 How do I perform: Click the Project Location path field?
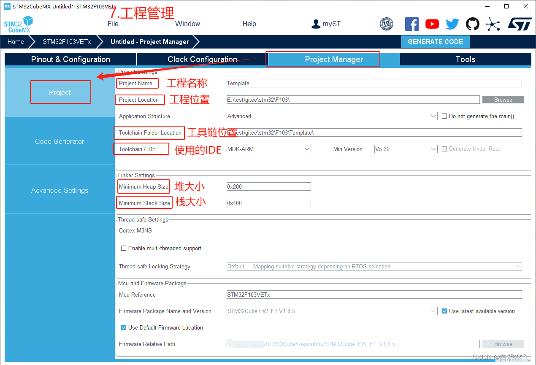coord(353,100)
